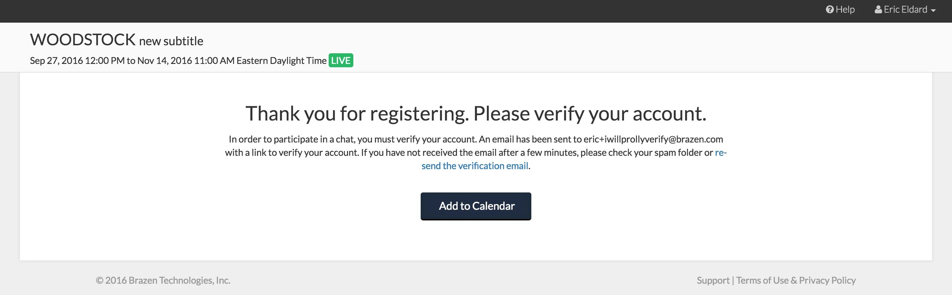Click the user silhouette icon
952x295 pixels.
click(878, 10)
